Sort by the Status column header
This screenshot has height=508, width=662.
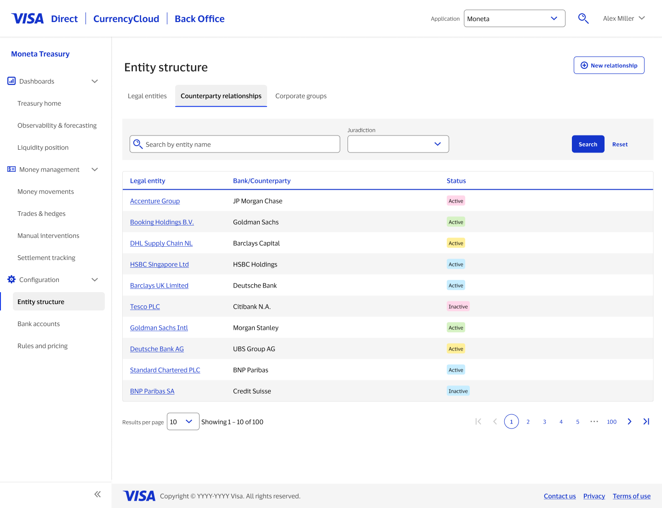(x=456, y=181)
